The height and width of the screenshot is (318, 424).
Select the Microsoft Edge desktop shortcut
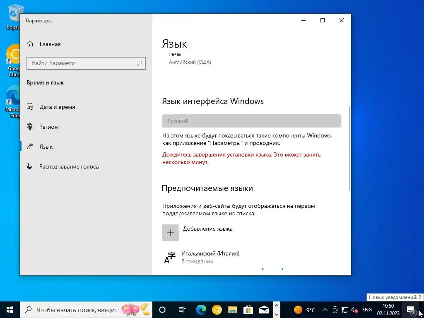13,102
